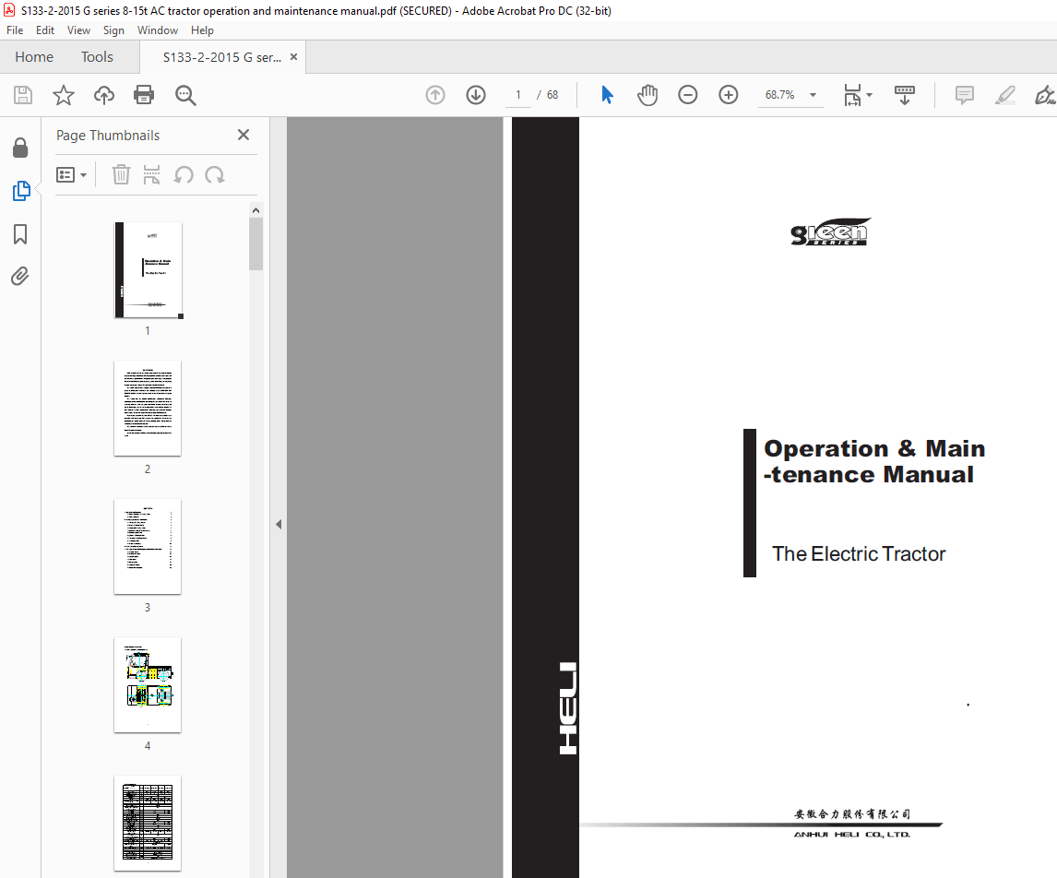Toggle the Page Thumbnails panel icon
1057x878 pixels.
pos(21,191)
